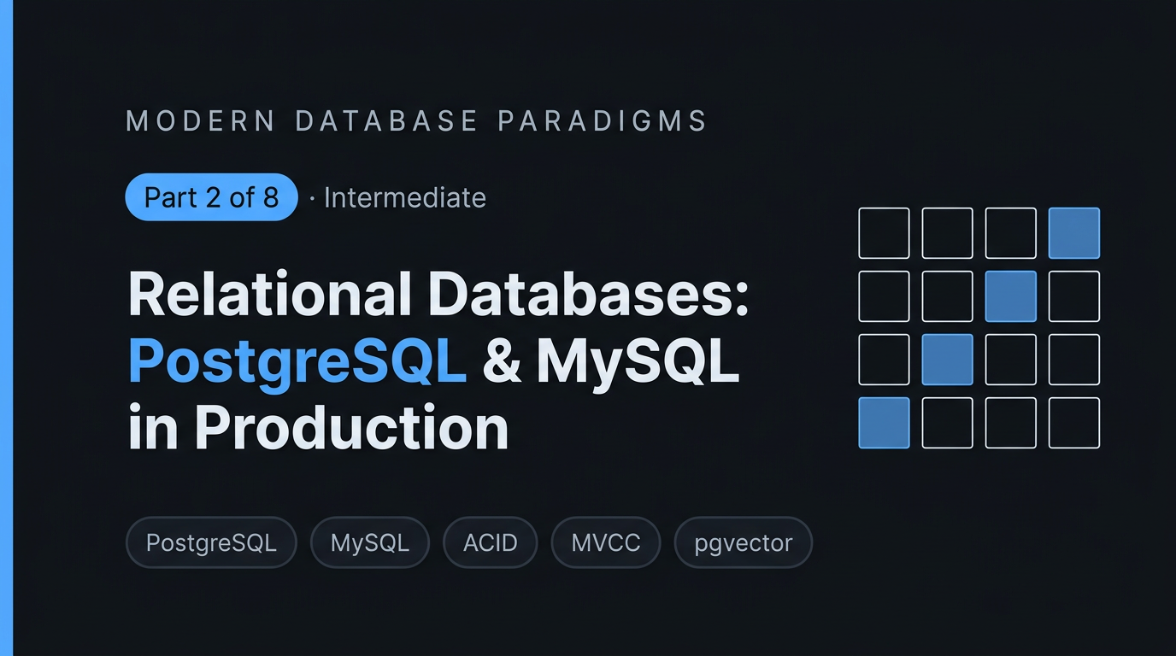Click the Modern Database Paradigms heading
This screenshot has width=1176, height=656.
417,120
